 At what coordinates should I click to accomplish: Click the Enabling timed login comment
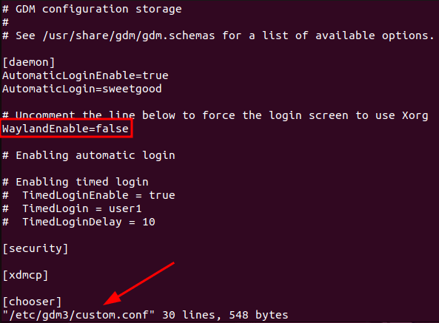point(76,182)
